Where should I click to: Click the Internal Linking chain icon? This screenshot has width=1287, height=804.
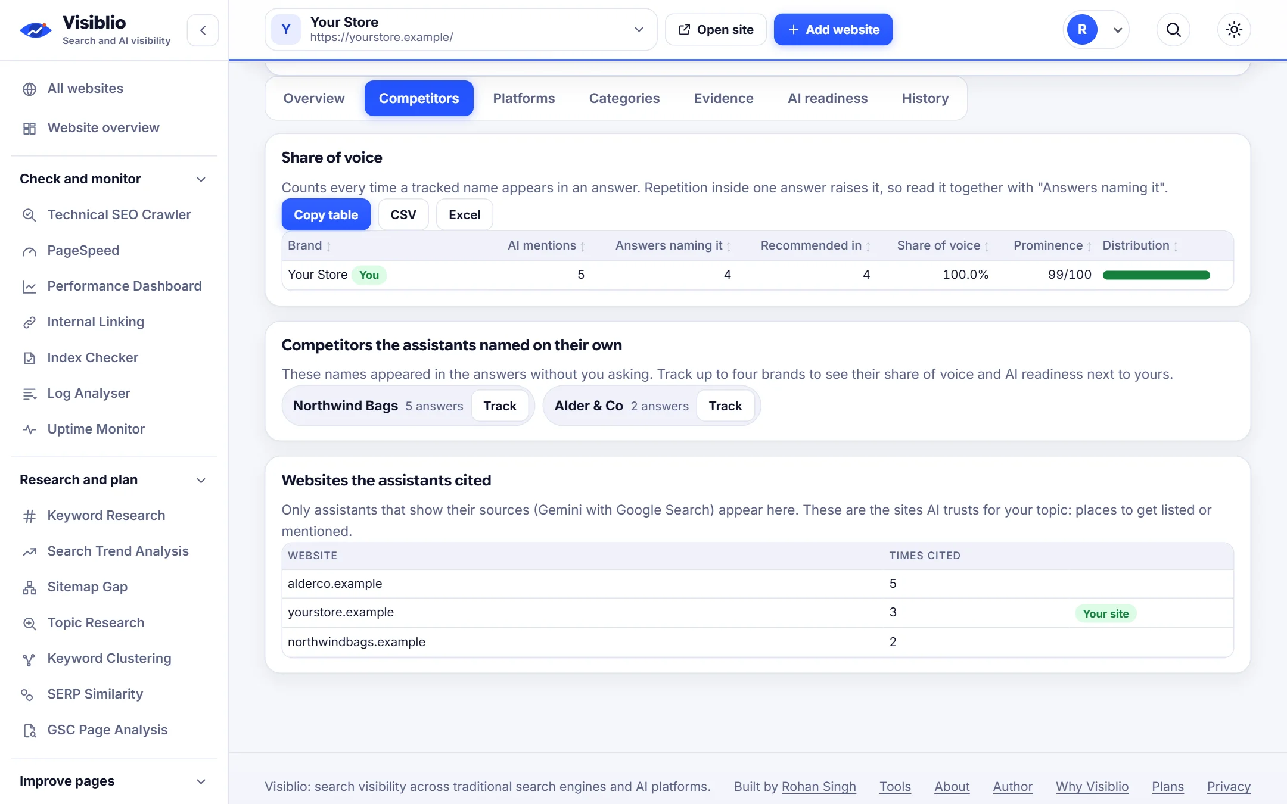coord(29,322)
